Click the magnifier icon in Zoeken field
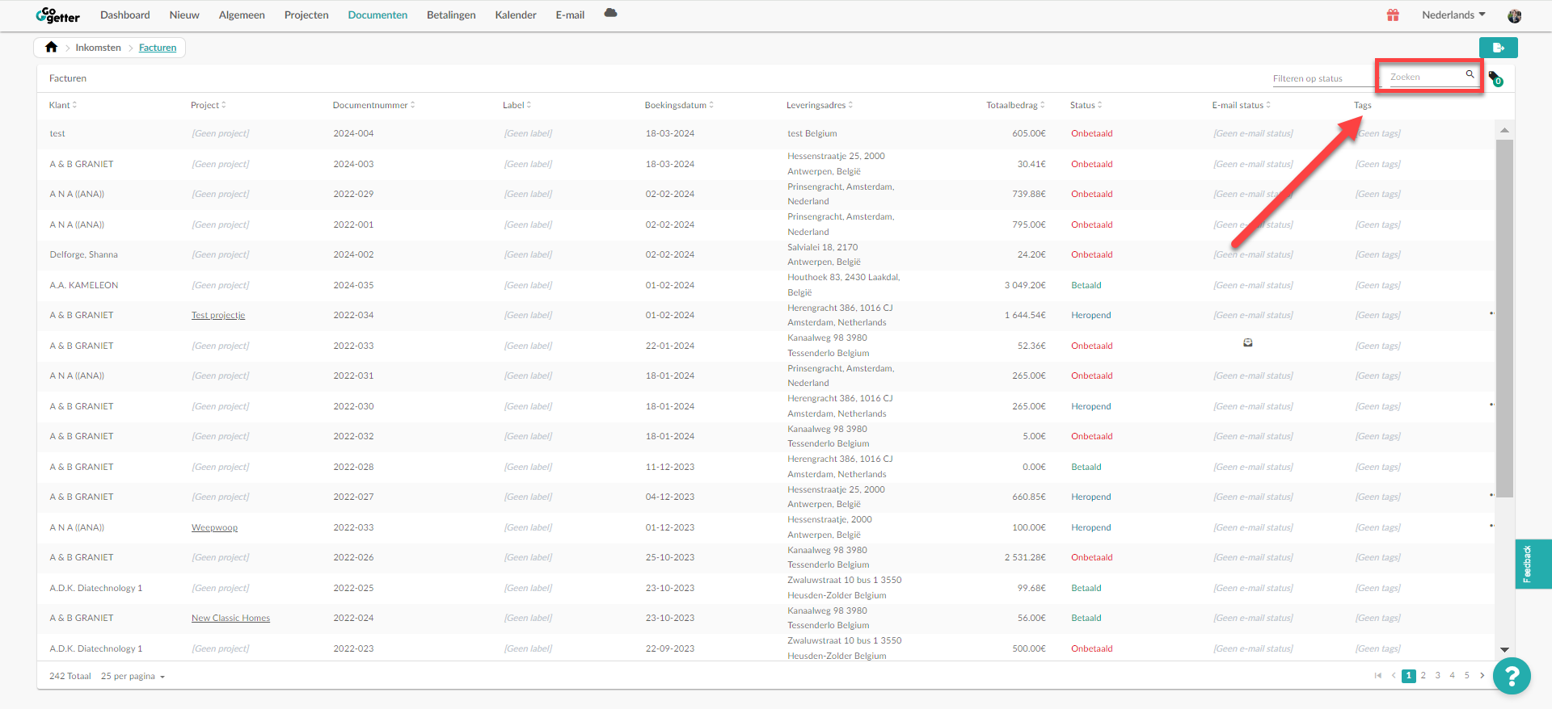The height and width of the screenshot is (709, 1552). click(x=1470, y=74)
